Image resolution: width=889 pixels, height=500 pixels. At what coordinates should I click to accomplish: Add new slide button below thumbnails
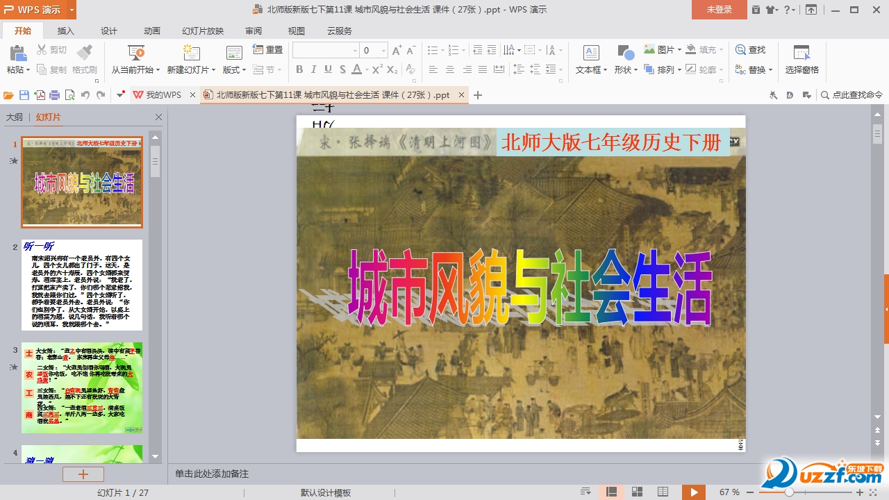coord(83,474)
